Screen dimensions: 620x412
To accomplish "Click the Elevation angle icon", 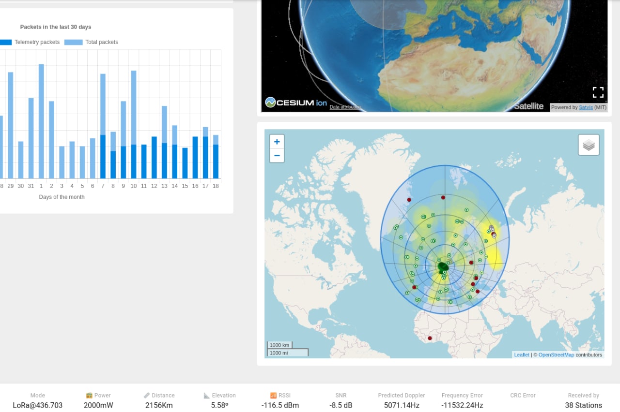I will point(207,396).
